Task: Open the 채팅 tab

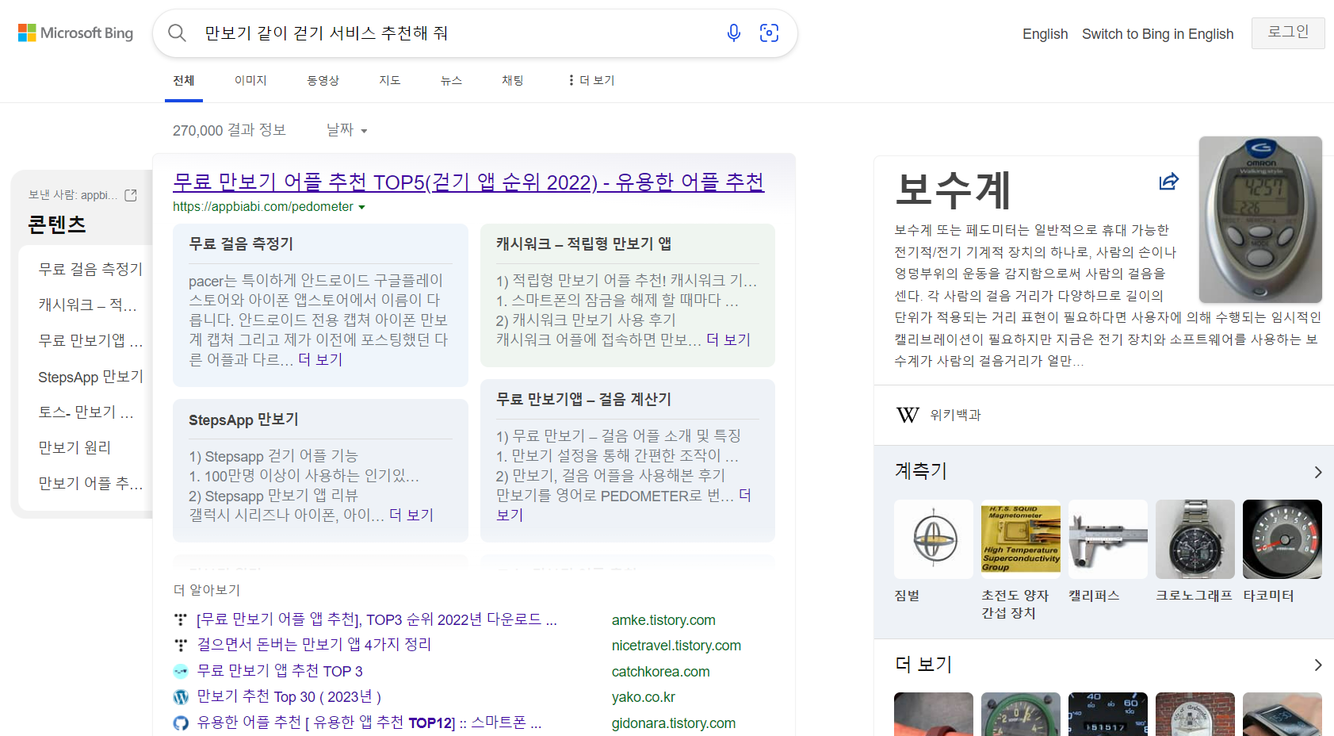Action: point(513,80)
